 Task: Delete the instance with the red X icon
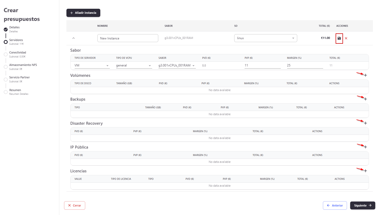(346, 38)
